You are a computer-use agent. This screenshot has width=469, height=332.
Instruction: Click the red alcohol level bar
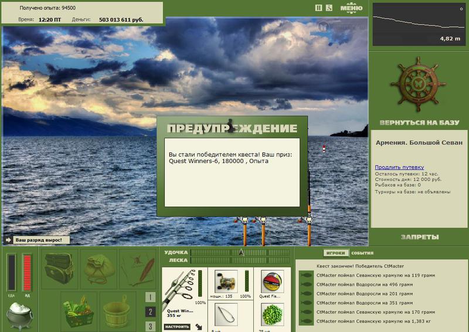point(27,272)
